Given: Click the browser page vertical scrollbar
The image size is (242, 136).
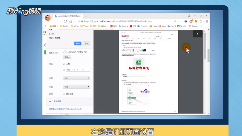Looking at the screenshot, I should (209, 55).
